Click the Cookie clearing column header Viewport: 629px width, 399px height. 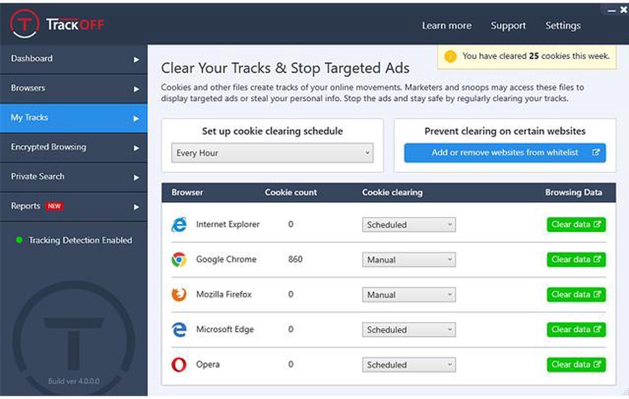[x=392, y=192]
